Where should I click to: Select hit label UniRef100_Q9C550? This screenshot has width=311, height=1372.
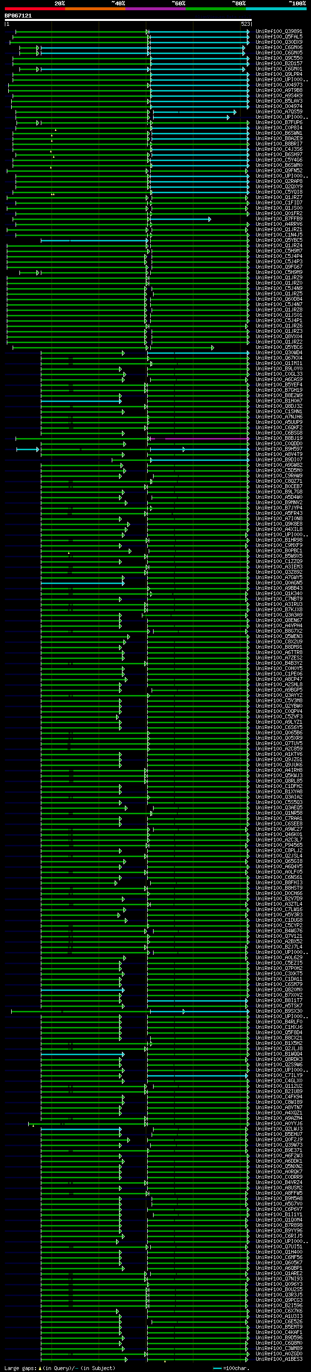[279, 58]
